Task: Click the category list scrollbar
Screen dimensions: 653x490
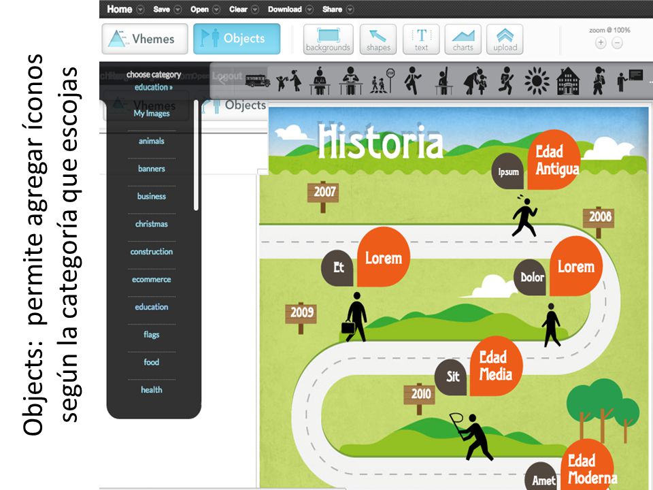Action: coord(196,155)
